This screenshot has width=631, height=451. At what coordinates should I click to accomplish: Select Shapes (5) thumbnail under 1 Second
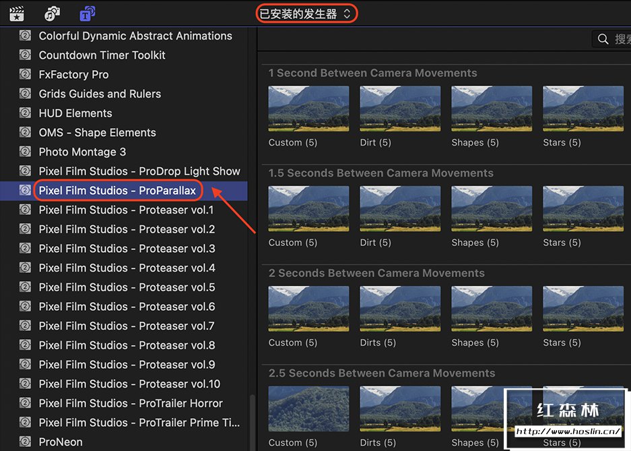tap(492, 109)
